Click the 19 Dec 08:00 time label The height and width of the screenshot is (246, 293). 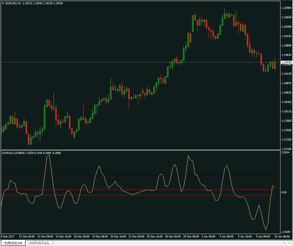(x=100, y=237)
